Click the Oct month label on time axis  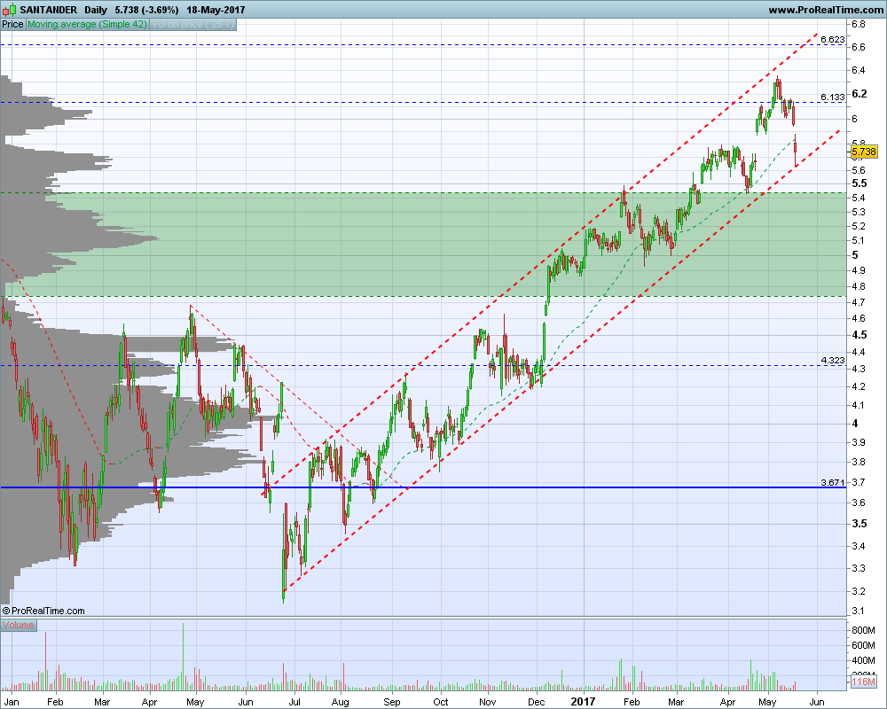point(440,702)
